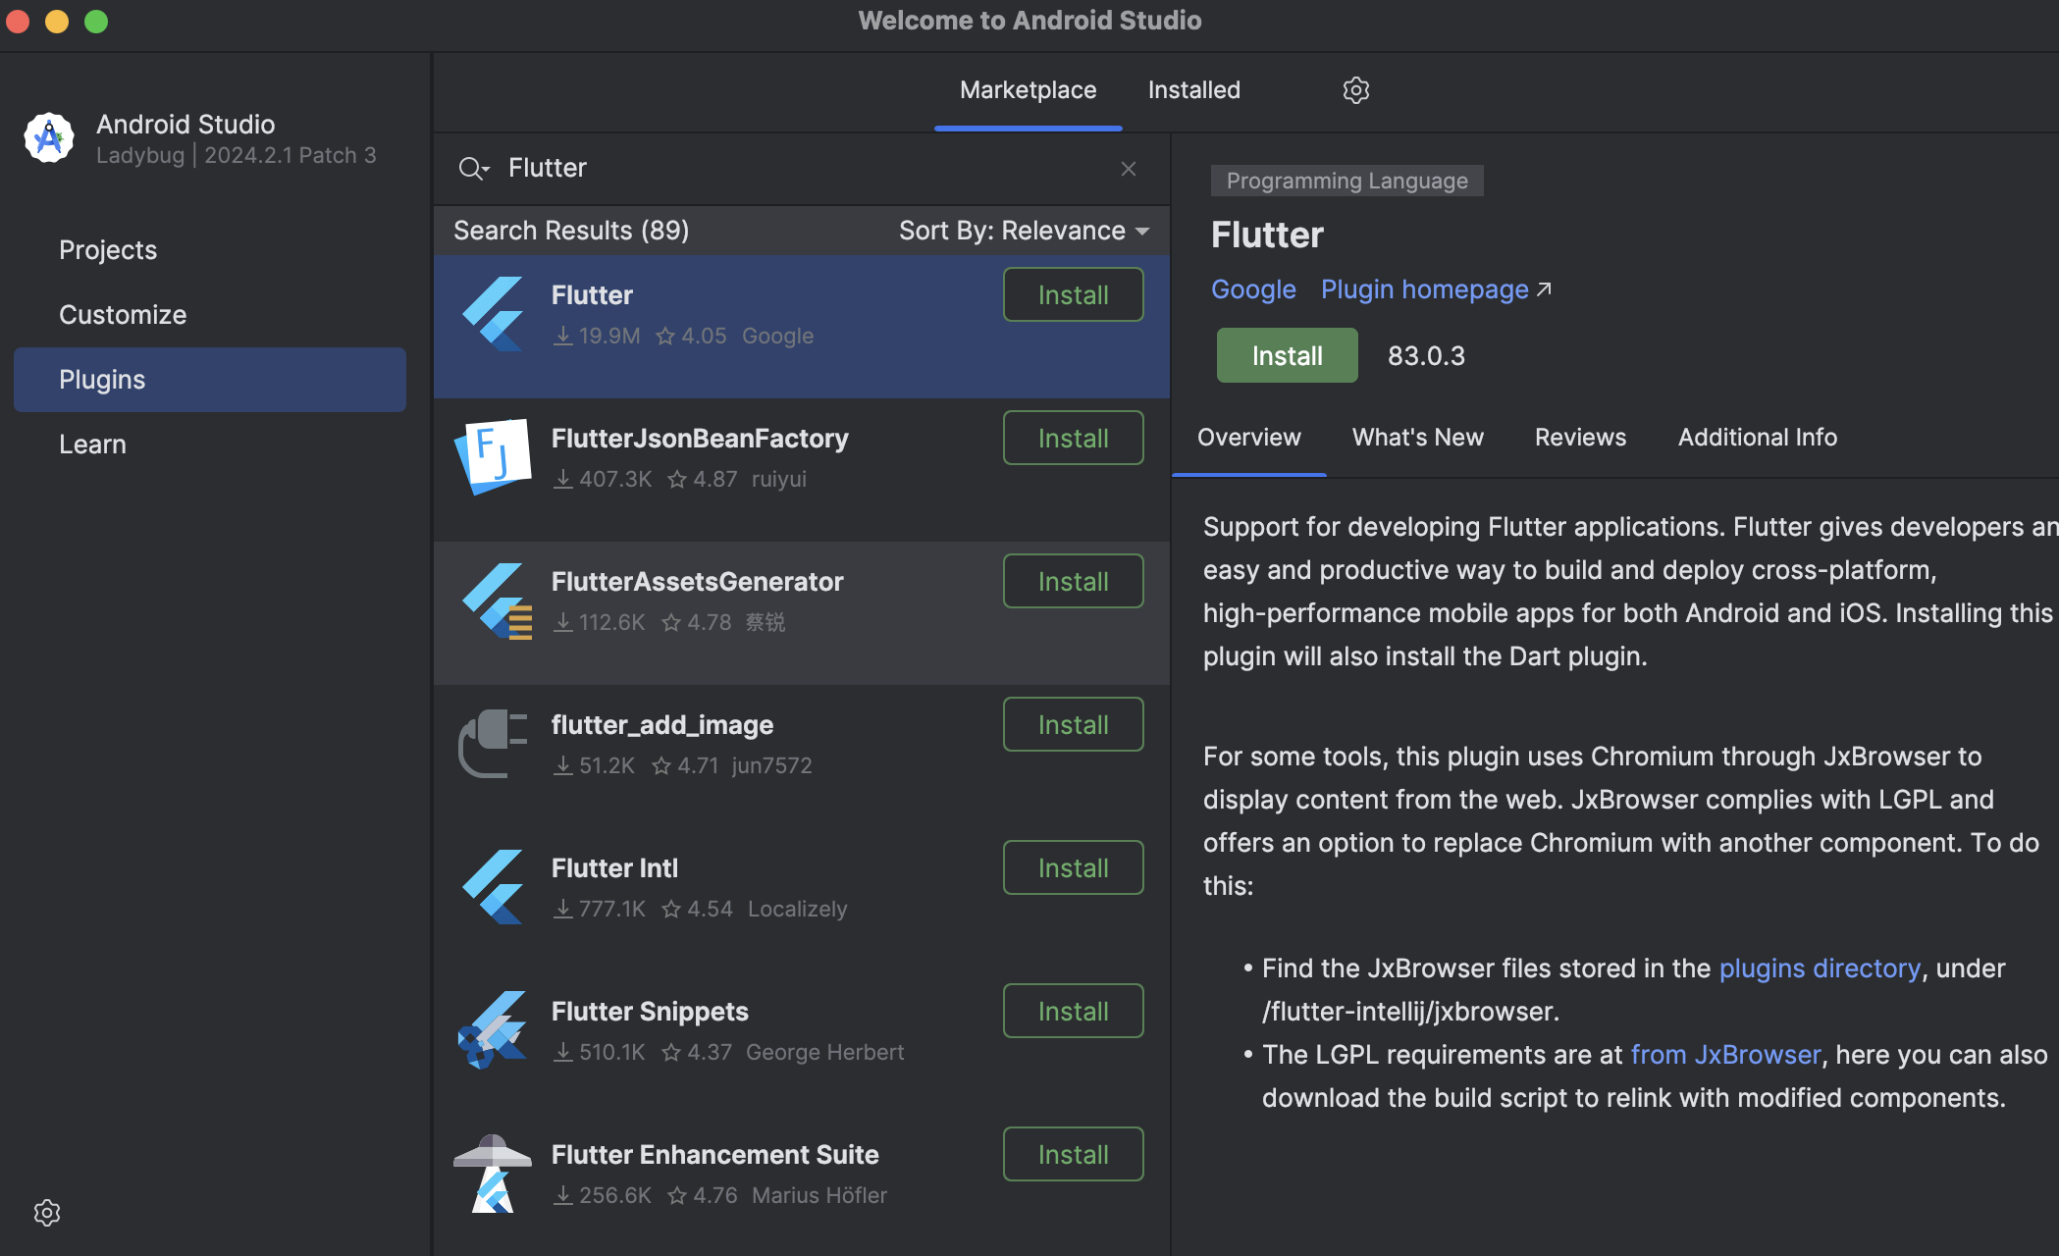Click the ruiyui vendor name
This screenshot has height=1256, width=2059.
point(779,479)
